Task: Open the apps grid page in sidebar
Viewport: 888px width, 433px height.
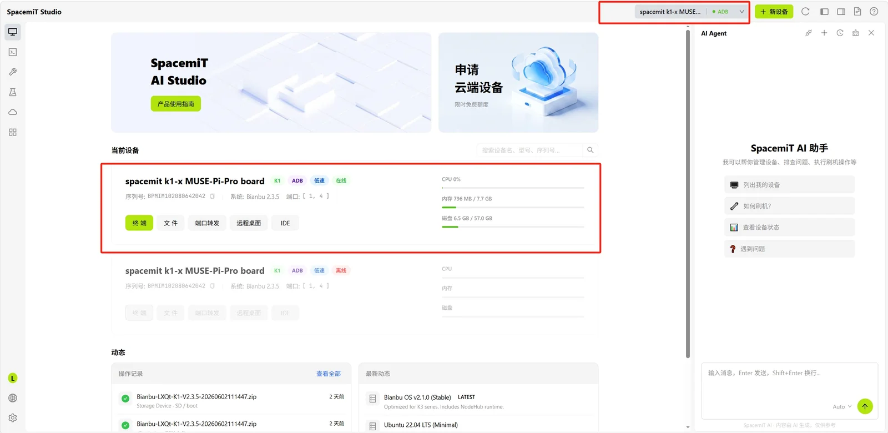Action: (13, 132)
